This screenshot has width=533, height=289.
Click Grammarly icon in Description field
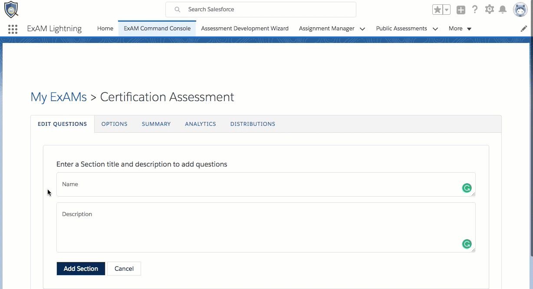(x=467, y=244)
